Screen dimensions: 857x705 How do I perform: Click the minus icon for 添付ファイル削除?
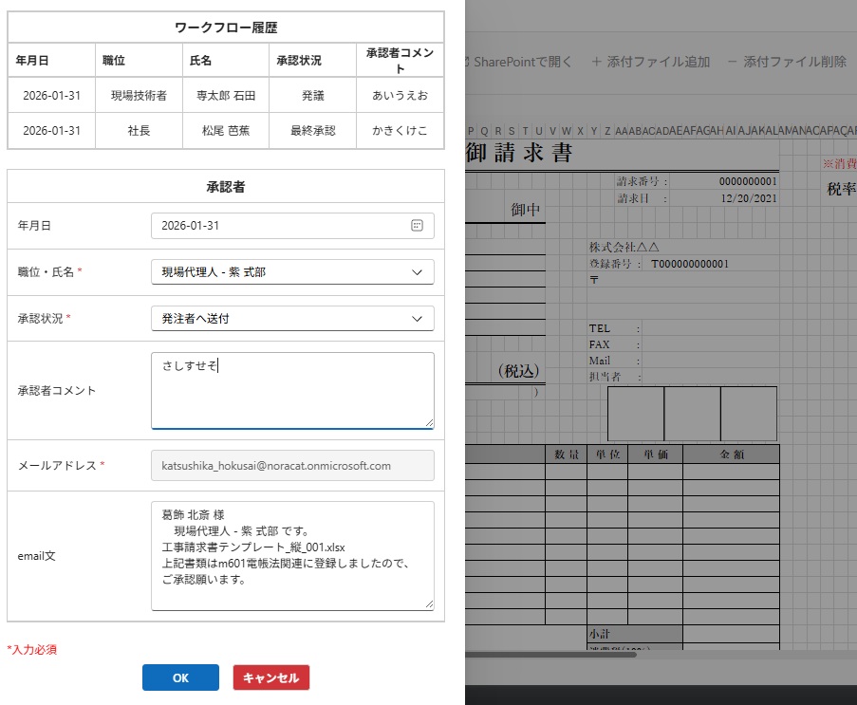732,62
